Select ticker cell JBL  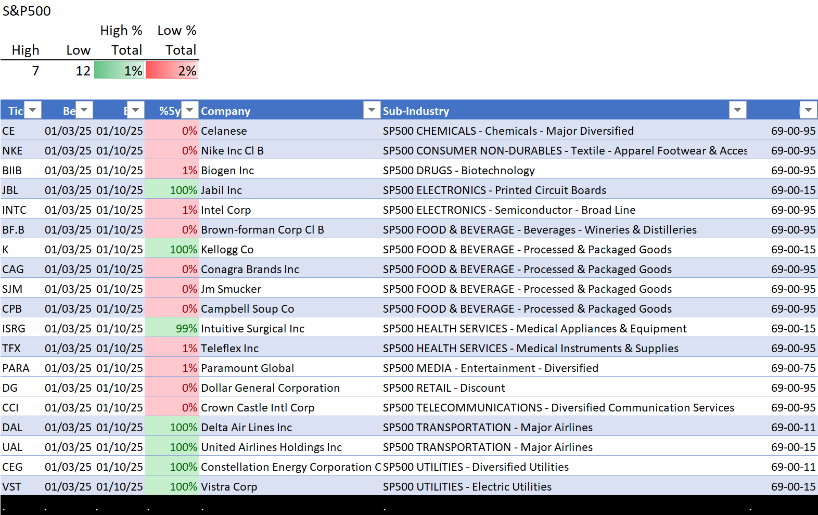pyautogui.click(x=21, y=190)
